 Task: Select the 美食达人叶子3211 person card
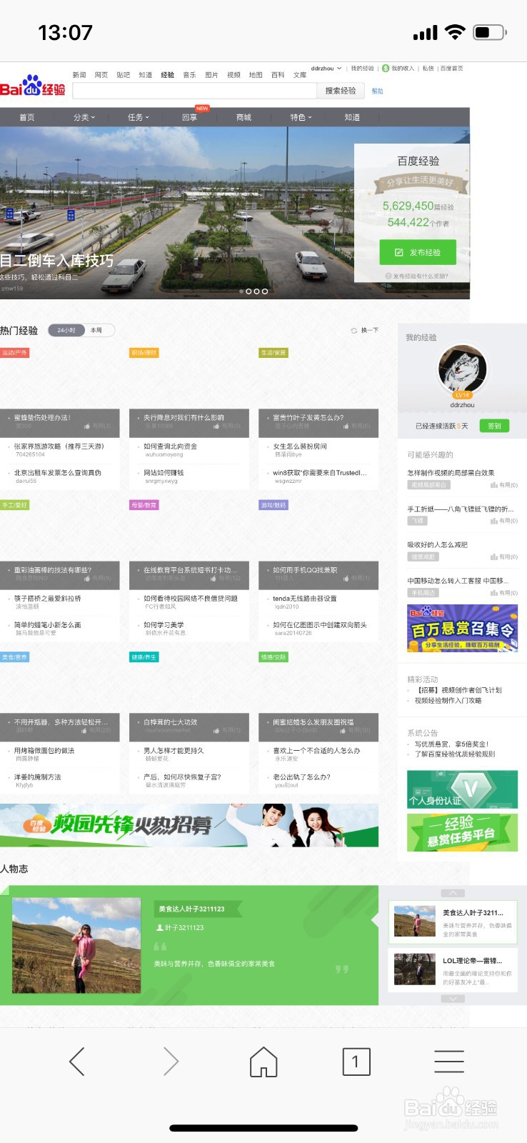coord(453,922)
